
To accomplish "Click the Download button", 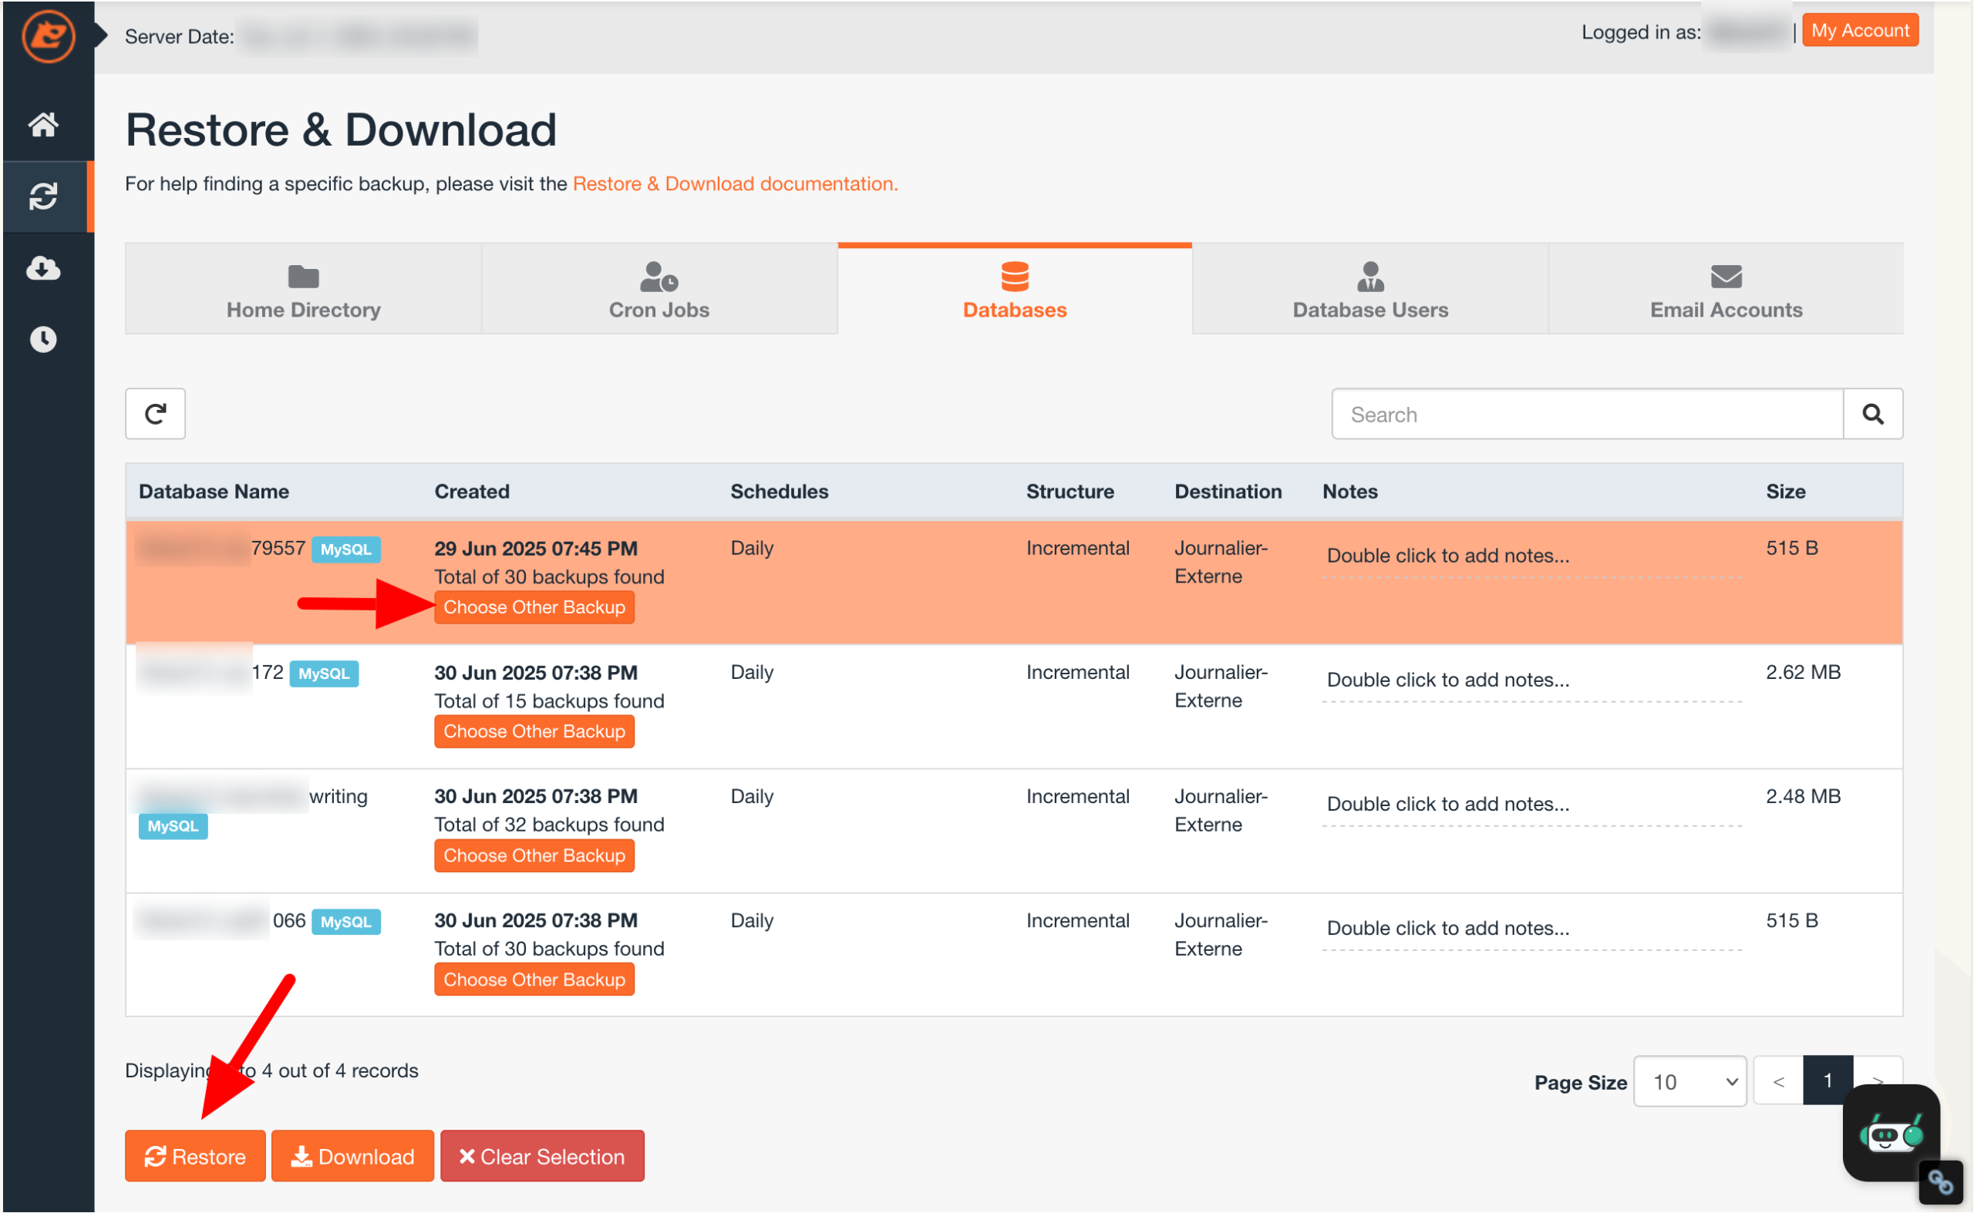I will 352,1156.
